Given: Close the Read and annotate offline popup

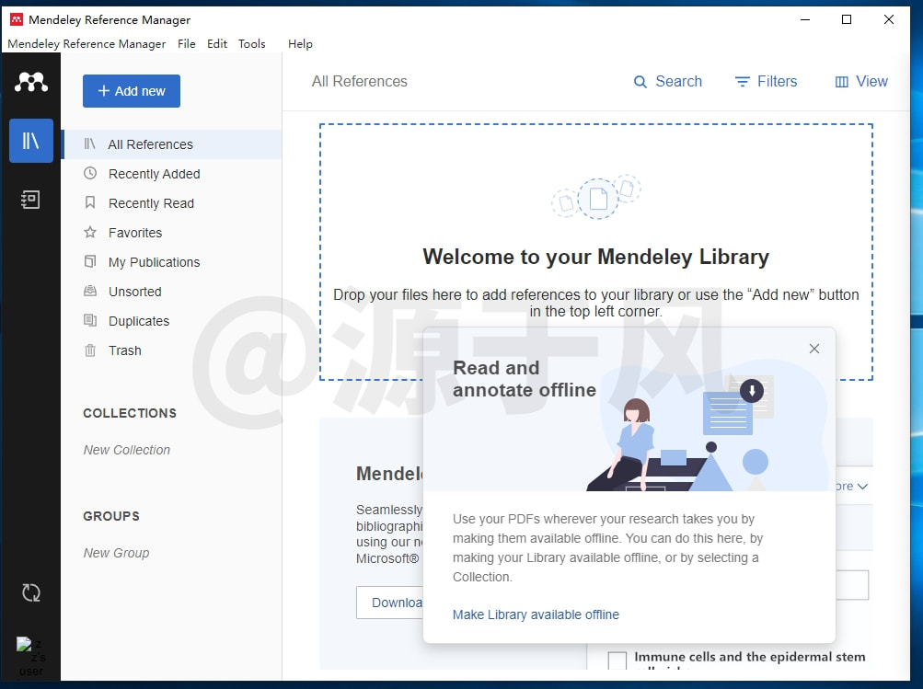Looking at the screenshot, I should point(814,349).
